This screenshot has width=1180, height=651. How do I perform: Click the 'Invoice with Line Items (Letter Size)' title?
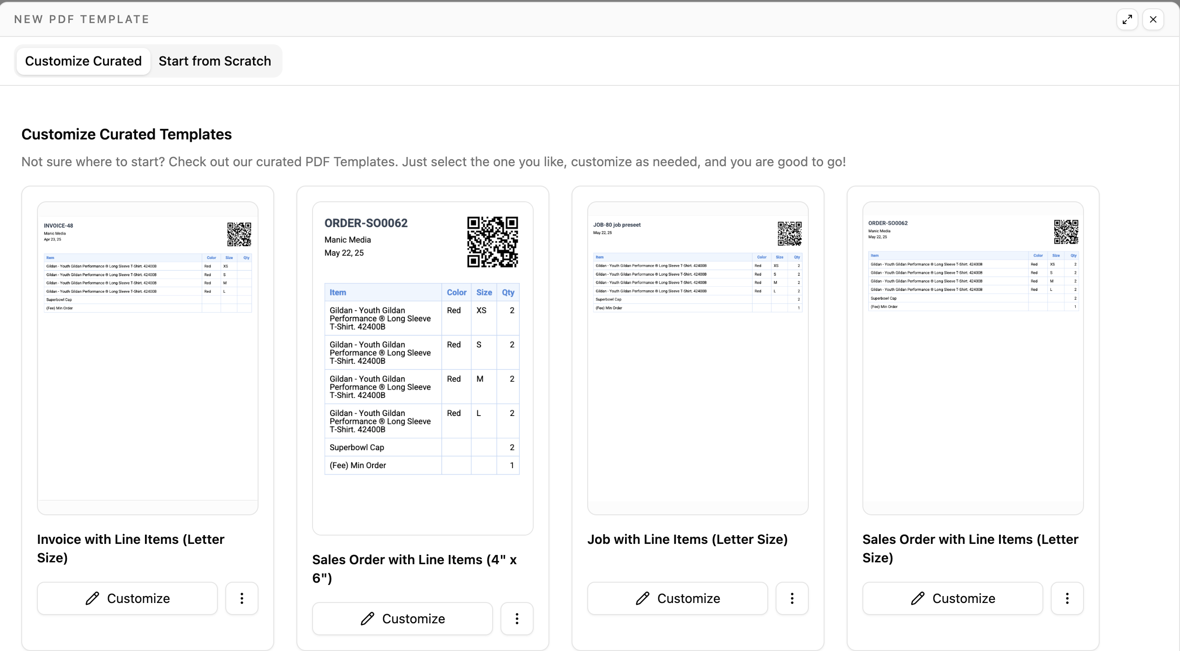click(131, 549)
